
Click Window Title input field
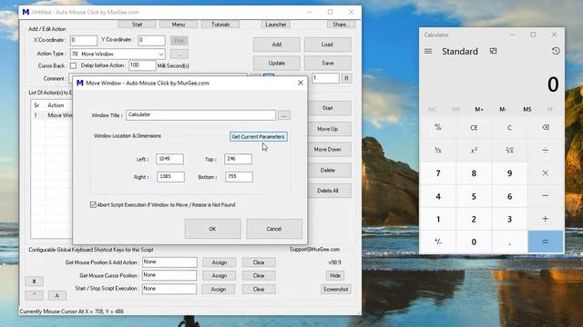click(x=200, y=115)
